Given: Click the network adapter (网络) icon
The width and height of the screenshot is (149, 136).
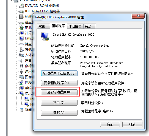Looking at the screenshot, I should pyautogui.click(x=21, y=83).
